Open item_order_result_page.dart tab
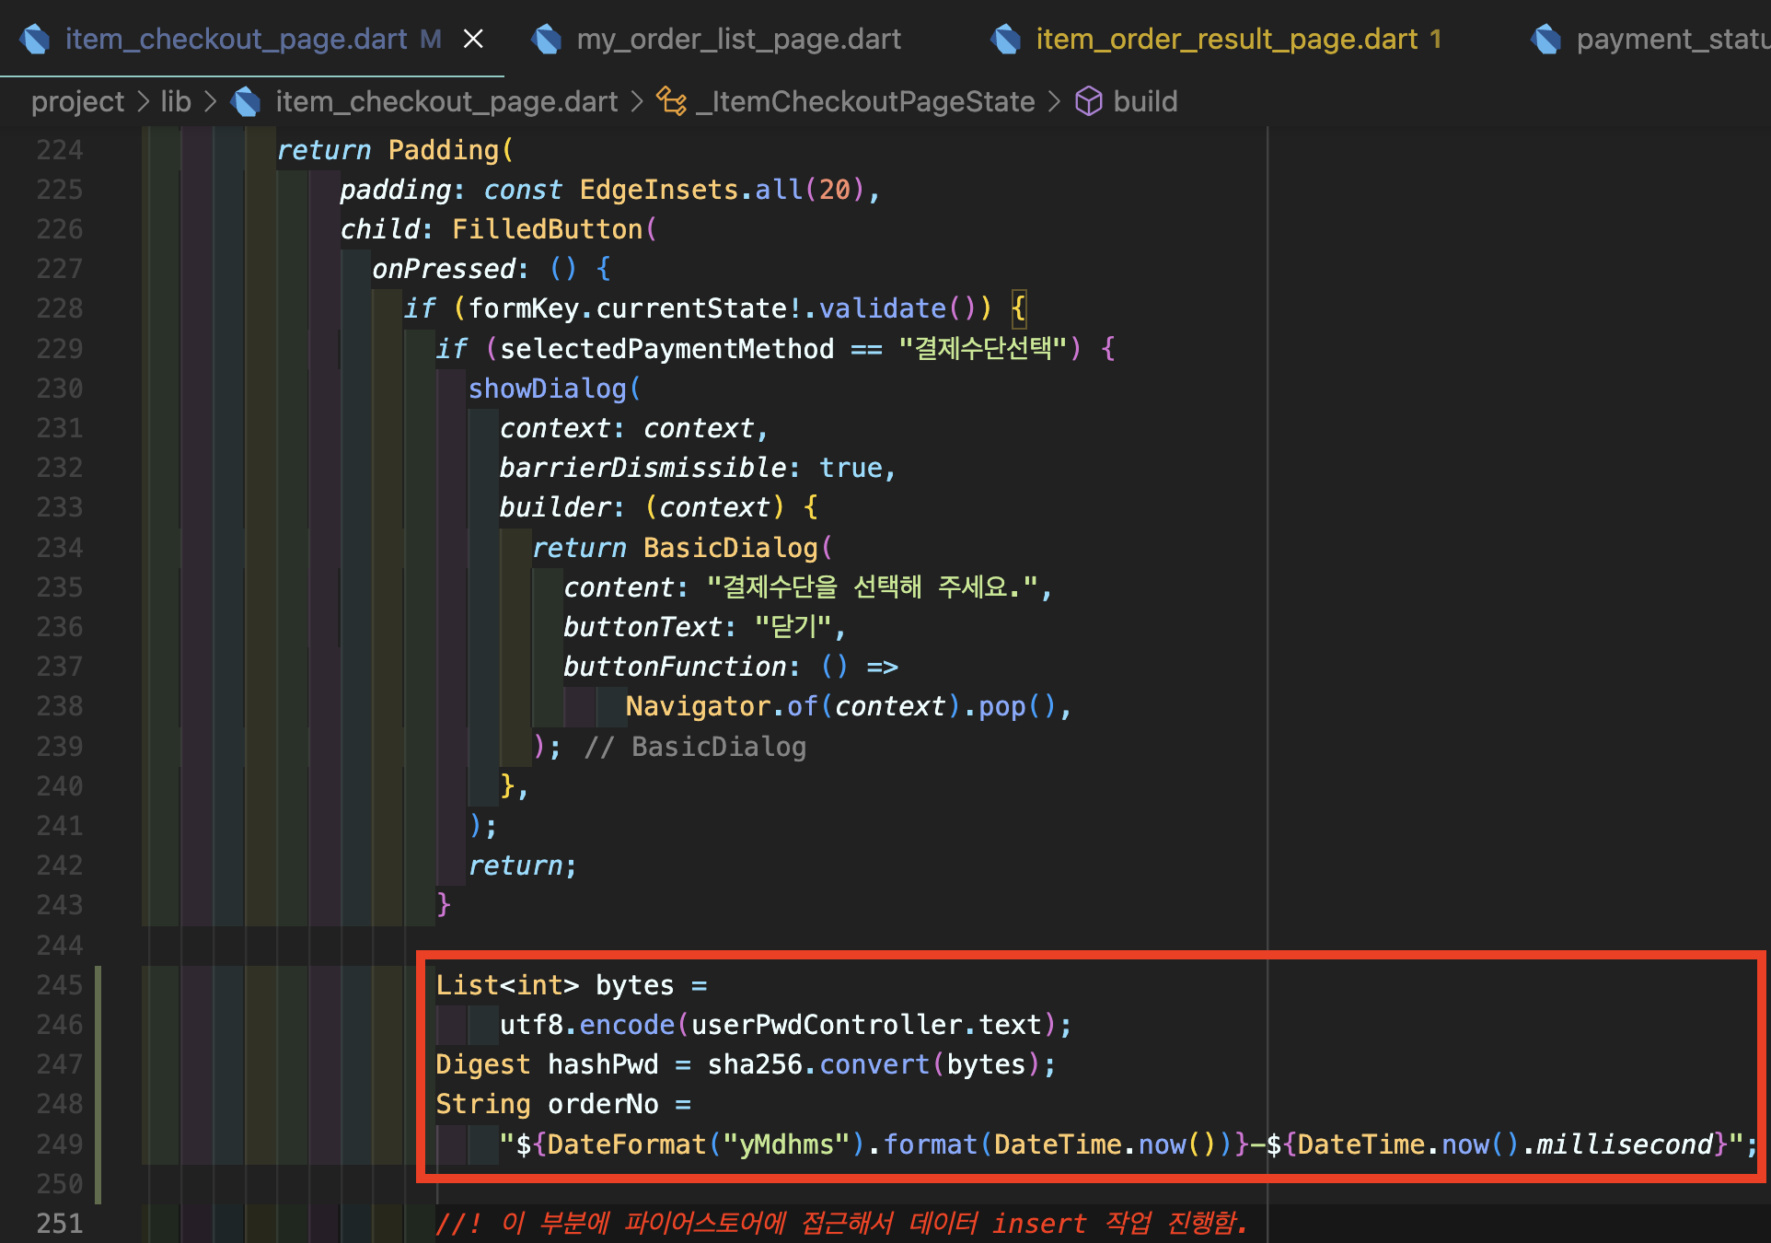1771x1243 pixels. coord(1226,39)
